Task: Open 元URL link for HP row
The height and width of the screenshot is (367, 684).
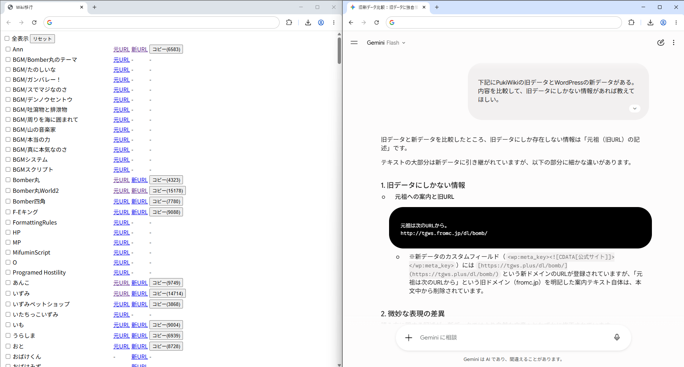Action: pyautogui.click(x=122, y=232)
